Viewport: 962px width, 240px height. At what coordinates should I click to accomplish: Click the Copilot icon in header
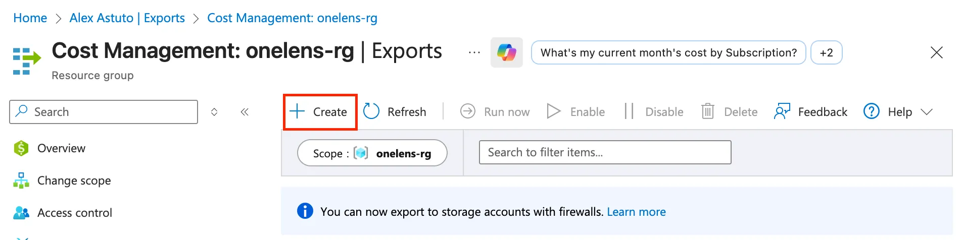[506, 52]
